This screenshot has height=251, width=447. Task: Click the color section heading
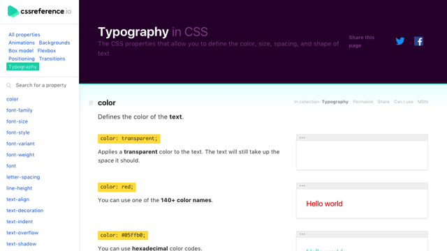point(107,102)
